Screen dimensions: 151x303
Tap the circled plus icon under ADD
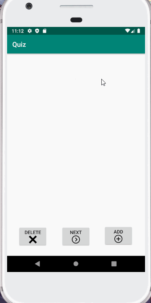pyautogui.click(x=118, y=239)
